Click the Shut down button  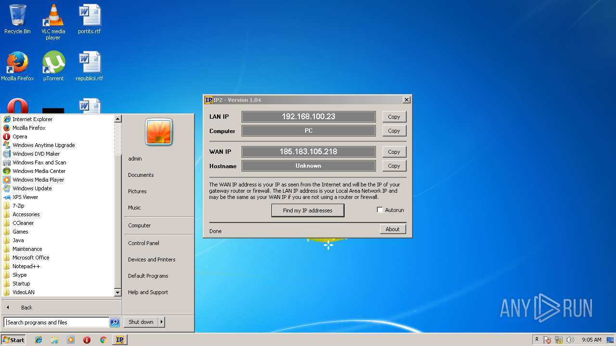141,322
